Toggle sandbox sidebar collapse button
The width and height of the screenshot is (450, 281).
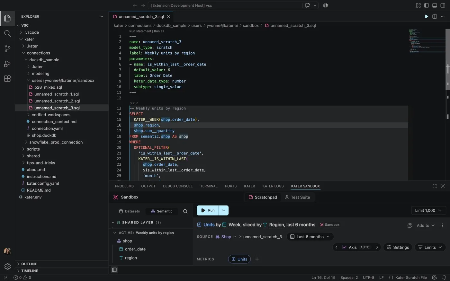pyautogui.click(x=114, y=270)
